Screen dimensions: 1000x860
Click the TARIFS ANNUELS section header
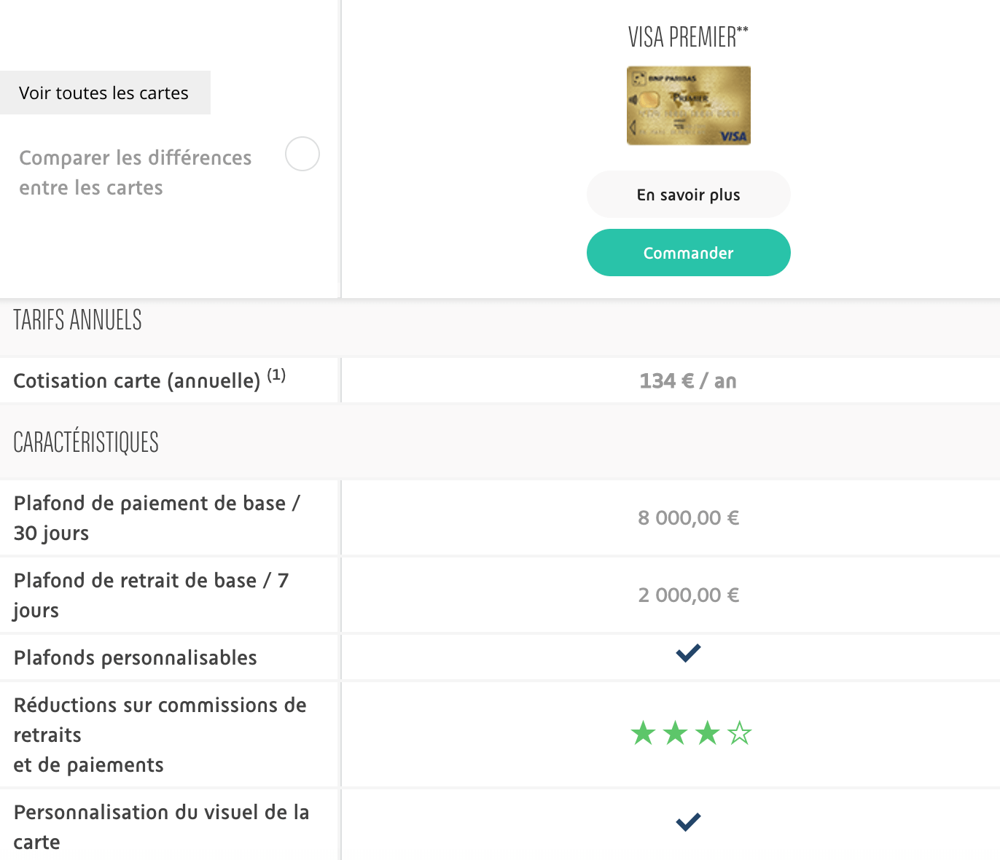point(77,321)
